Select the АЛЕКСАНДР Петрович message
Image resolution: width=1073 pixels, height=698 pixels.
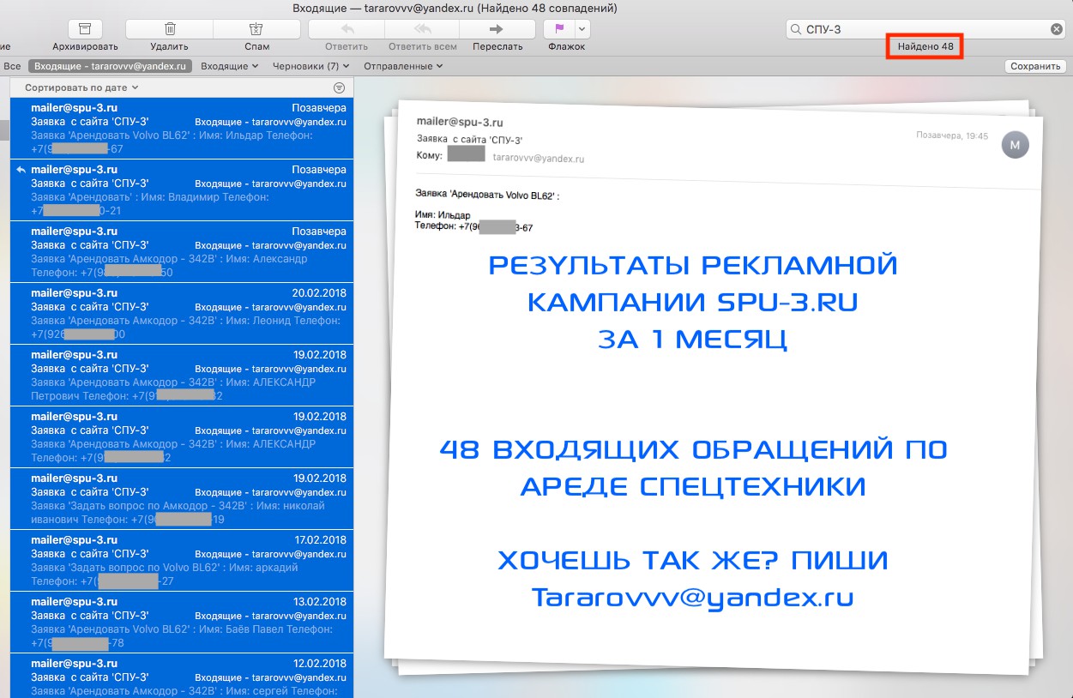tap(181, 376)
